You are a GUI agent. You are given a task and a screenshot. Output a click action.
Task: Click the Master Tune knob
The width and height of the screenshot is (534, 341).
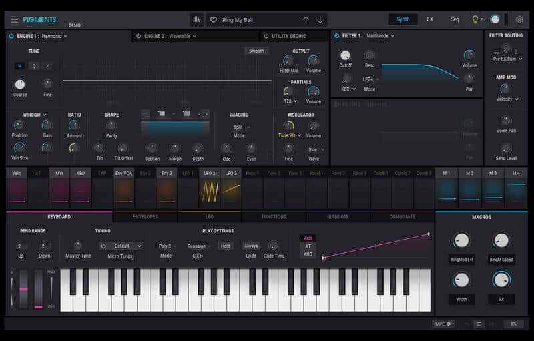click(78, 246)
